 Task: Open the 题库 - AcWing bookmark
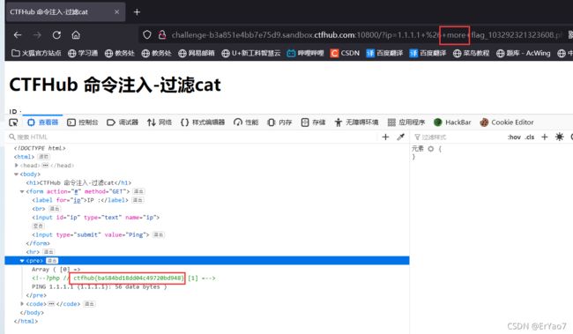click(x=524, y=54)
